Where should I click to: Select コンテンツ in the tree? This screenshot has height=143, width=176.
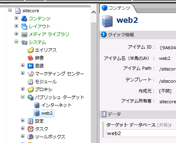coord(39,19)
